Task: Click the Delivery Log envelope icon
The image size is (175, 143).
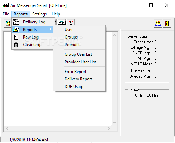Action: [x=16, y=22]
